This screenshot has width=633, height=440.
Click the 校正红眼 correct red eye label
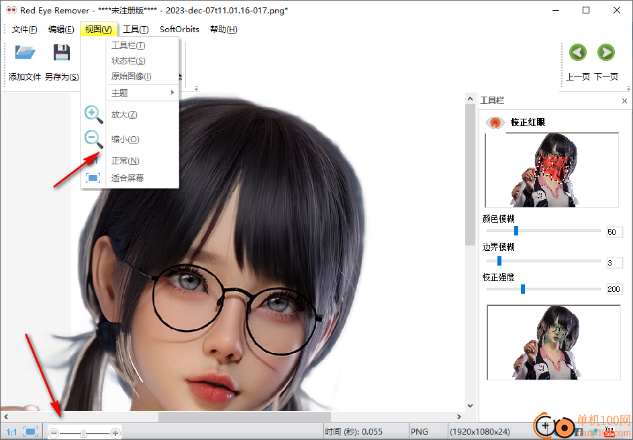pos(528,122)
